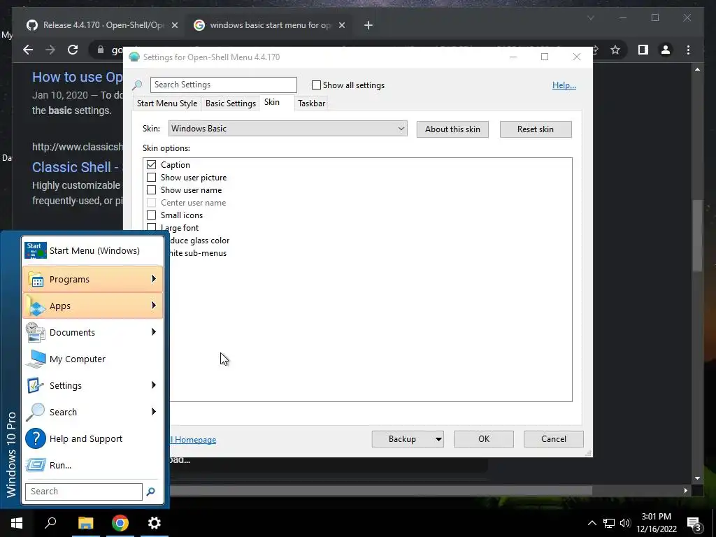Viewport: 716px width, 537px height.
Task: Click the volume speaker icon in tray
Action: (625, 523)
